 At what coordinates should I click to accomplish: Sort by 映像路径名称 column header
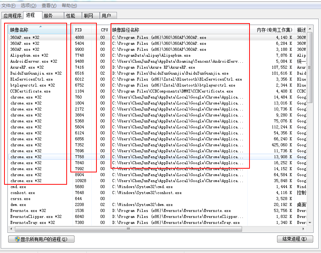pos(179,30)
